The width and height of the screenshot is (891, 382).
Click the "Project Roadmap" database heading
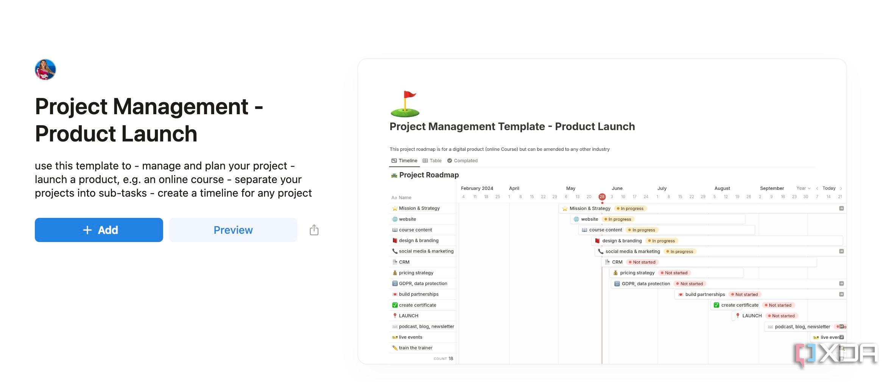(x=429, y=175)
